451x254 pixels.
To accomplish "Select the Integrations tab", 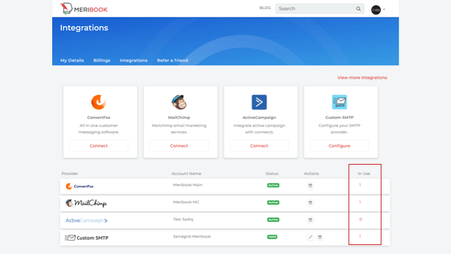I will 134,60.
